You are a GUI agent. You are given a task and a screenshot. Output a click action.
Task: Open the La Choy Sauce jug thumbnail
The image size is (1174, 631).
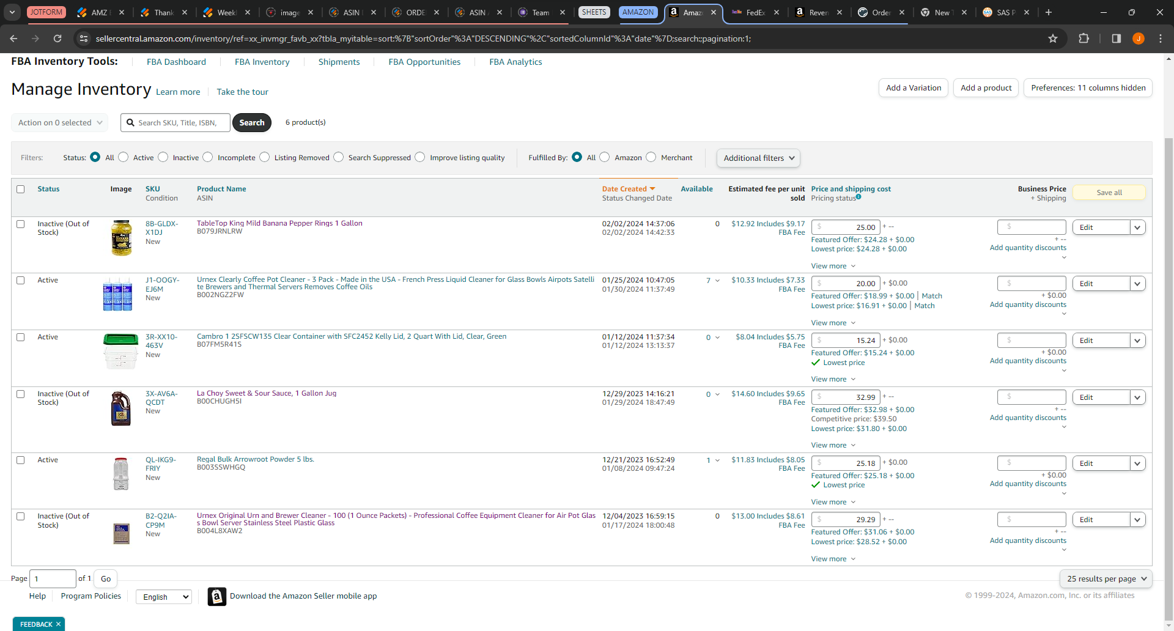point(120,408)
